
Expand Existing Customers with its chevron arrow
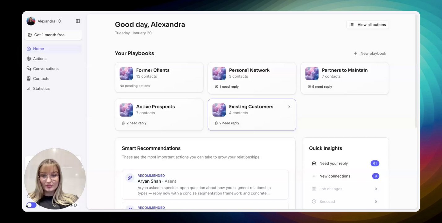[x=289, y=107]
